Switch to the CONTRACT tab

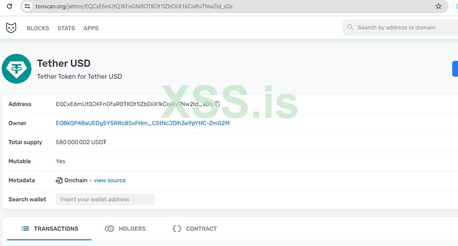pos(195,229)
